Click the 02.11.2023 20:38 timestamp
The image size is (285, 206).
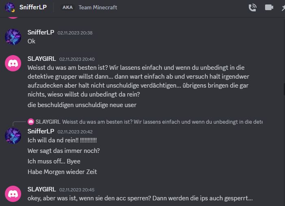(x=75, y=33)
